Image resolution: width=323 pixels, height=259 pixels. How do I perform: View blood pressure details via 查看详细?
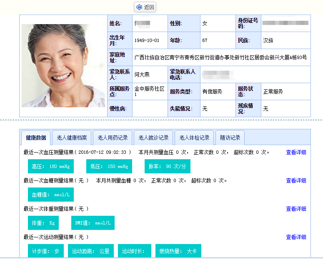click(x=296, y=152)
